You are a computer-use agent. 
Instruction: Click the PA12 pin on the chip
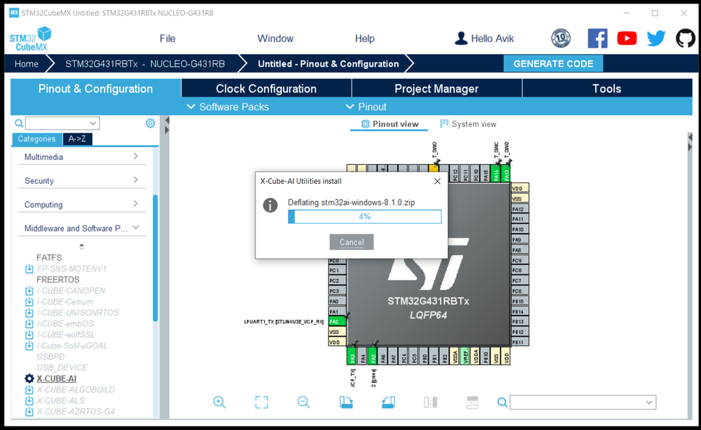click(x=520, y=209)
